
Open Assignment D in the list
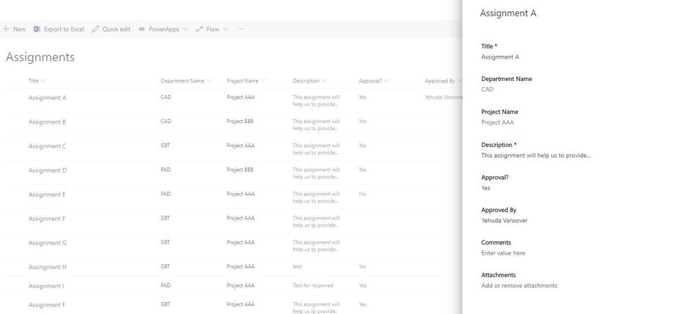pos(47,170)
